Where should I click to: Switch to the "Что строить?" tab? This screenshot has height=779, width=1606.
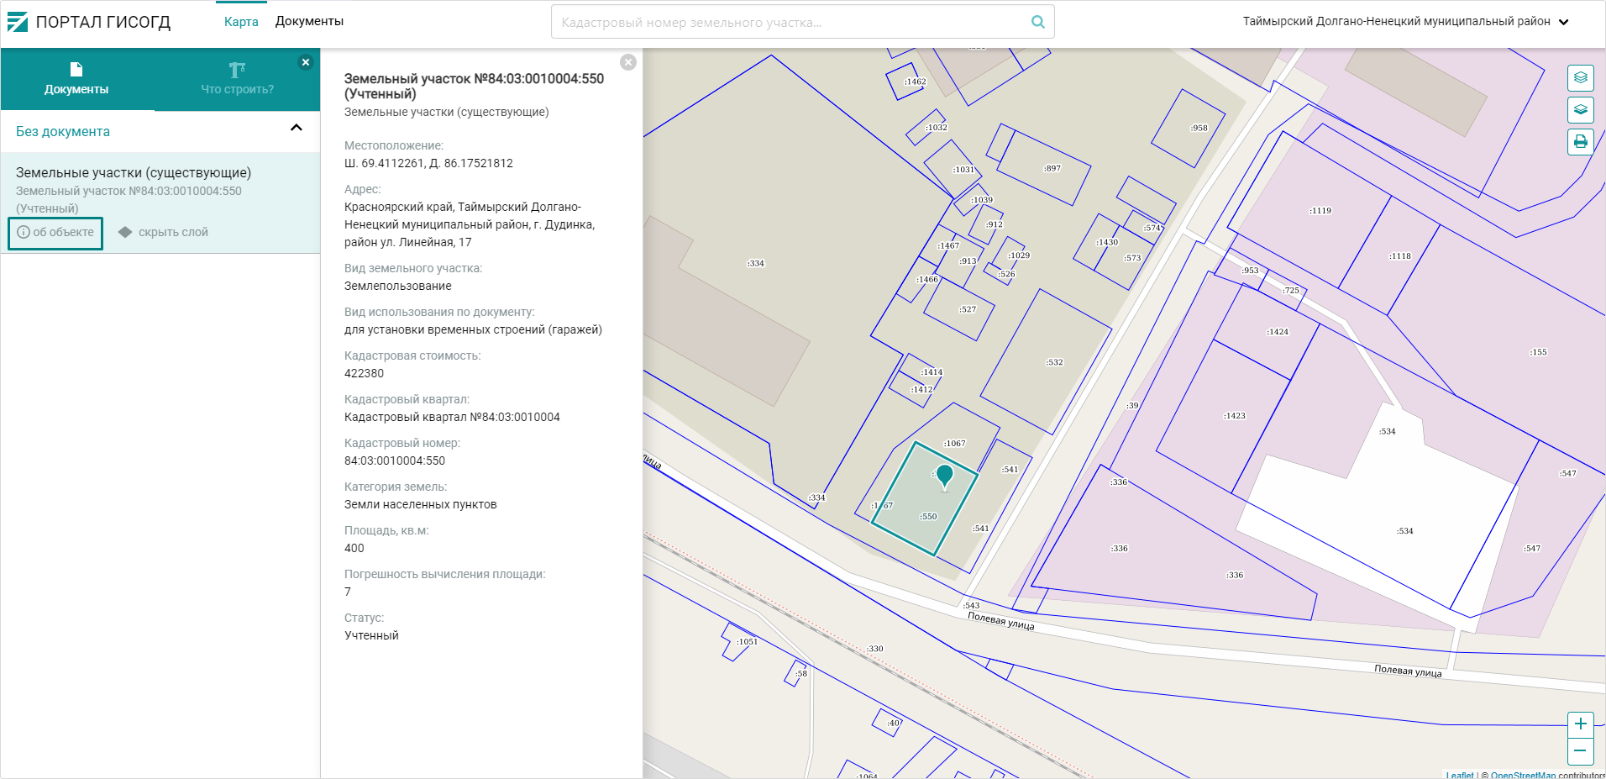(237, 79)
